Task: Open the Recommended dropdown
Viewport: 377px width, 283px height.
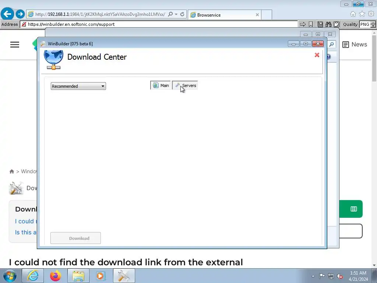Action: (x=78, y=86)
